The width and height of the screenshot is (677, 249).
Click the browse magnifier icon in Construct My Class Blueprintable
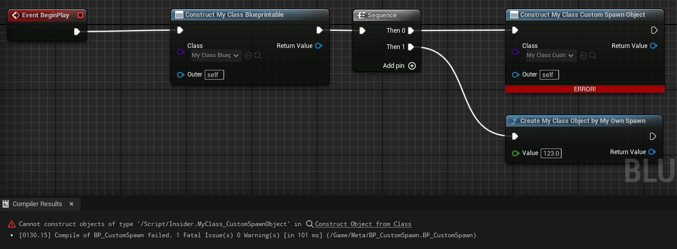point(258,56)
